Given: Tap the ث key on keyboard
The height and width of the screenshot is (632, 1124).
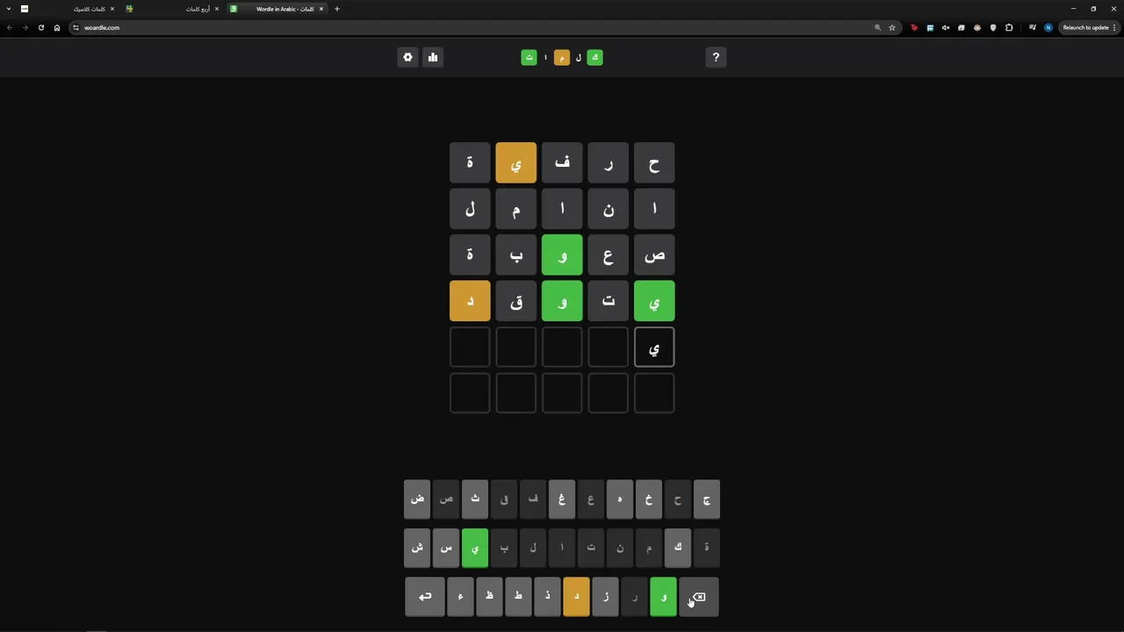Looking at the screenshot, I should click(x=475, y=499).
